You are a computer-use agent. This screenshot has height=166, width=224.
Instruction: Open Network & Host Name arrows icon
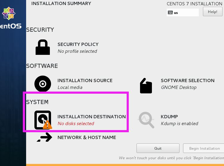pos(45,137)
